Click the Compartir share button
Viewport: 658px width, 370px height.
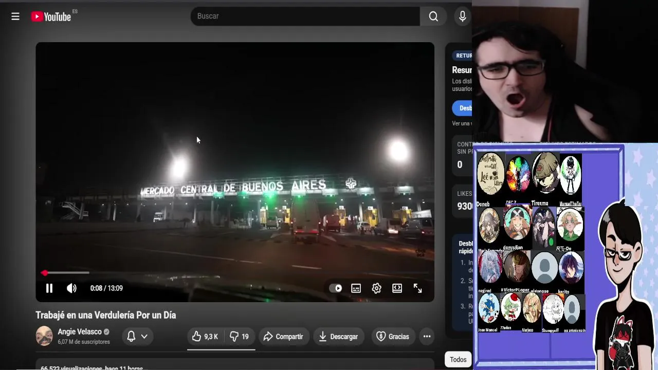[x=284, y=337]
